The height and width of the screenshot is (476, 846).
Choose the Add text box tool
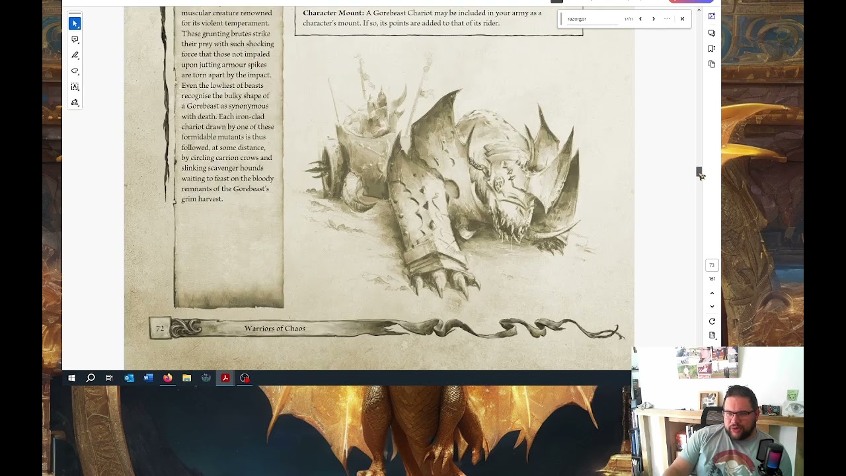(x=75, y=87)
